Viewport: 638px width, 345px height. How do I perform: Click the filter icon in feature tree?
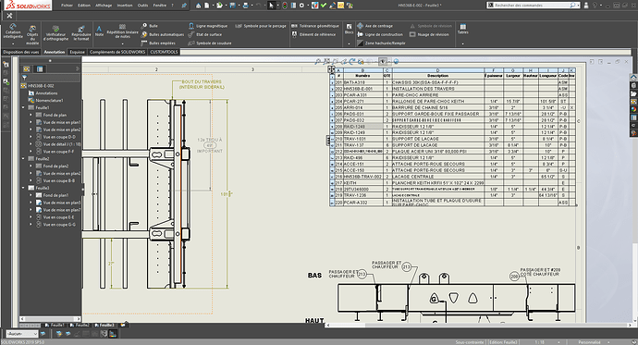coord(25,78)
